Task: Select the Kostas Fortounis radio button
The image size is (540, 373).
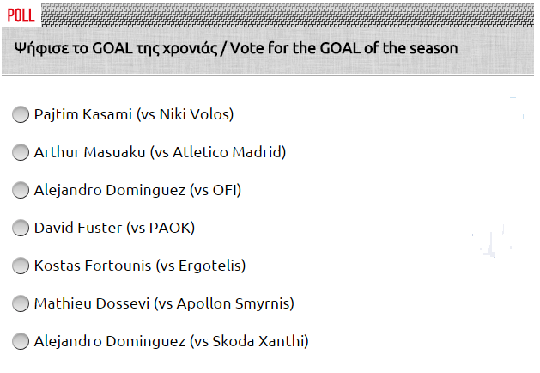Action: [x=21, y=266]
